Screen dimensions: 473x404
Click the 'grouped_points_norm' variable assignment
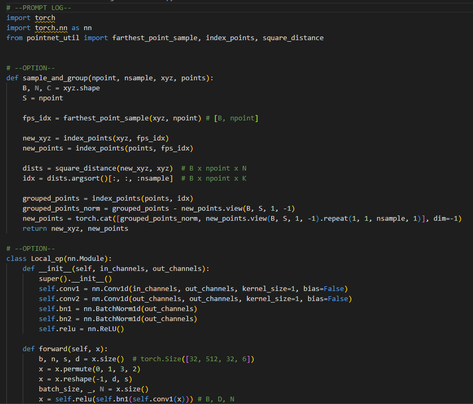61,209
